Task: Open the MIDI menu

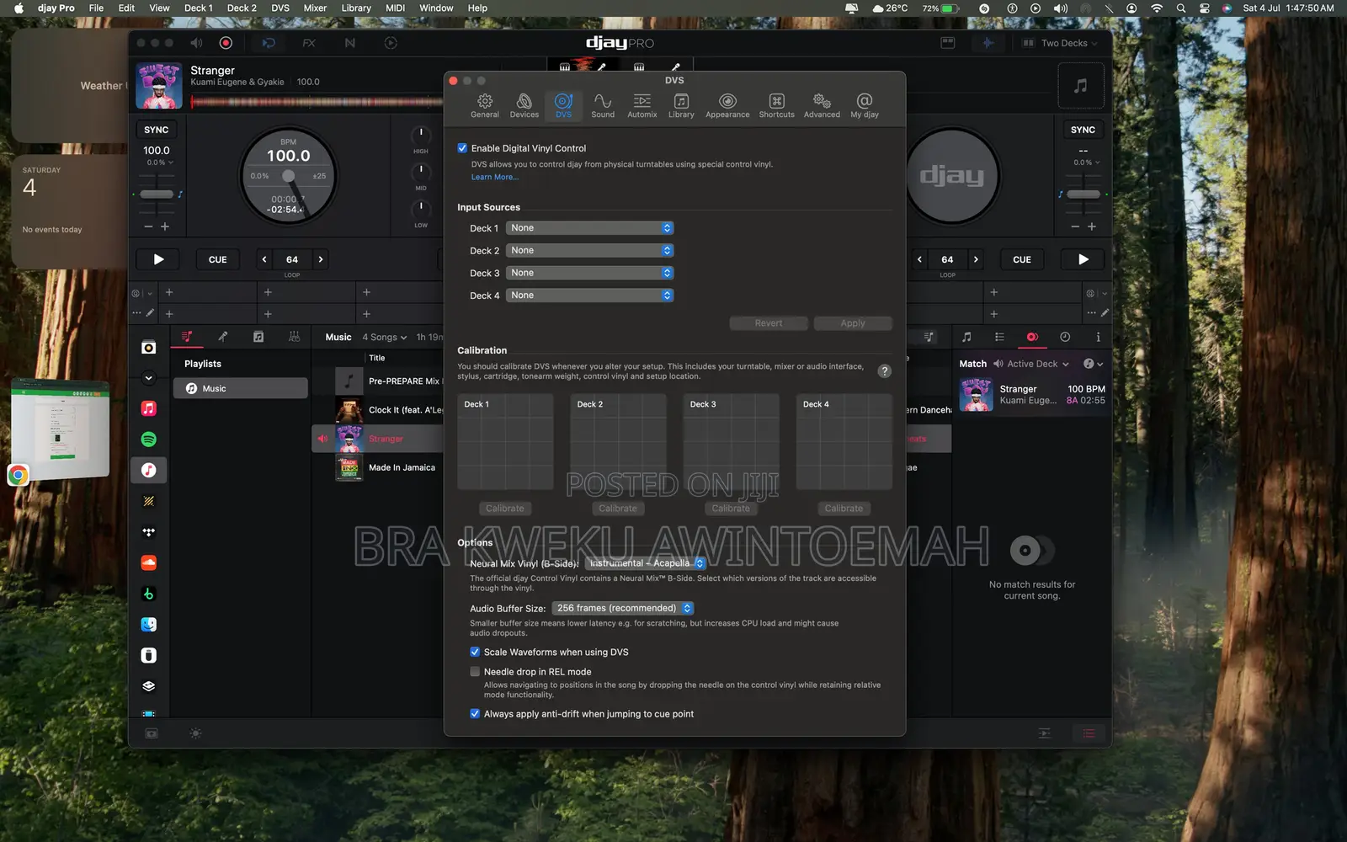Action: click(x=395, y=8)
